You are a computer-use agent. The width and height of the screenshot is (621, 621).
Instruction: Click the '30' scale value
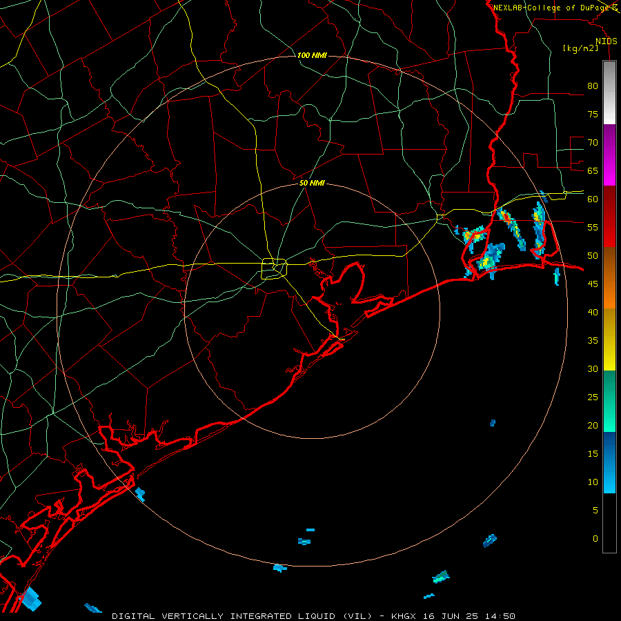click(x=593, y=368)
